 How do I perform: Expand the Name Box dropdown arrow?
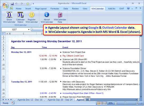point(29,30)
